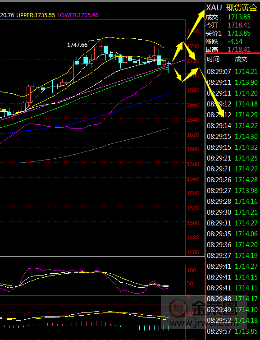Click the candlestick peaking at 1747.66

[x=101, y=48]
